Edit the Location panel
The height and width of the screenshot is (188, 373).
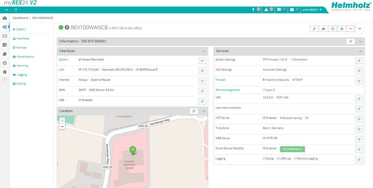coord(194,111)
